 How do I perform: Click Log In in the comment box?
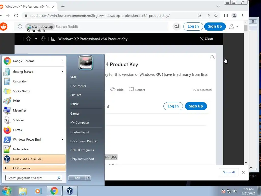173,106
